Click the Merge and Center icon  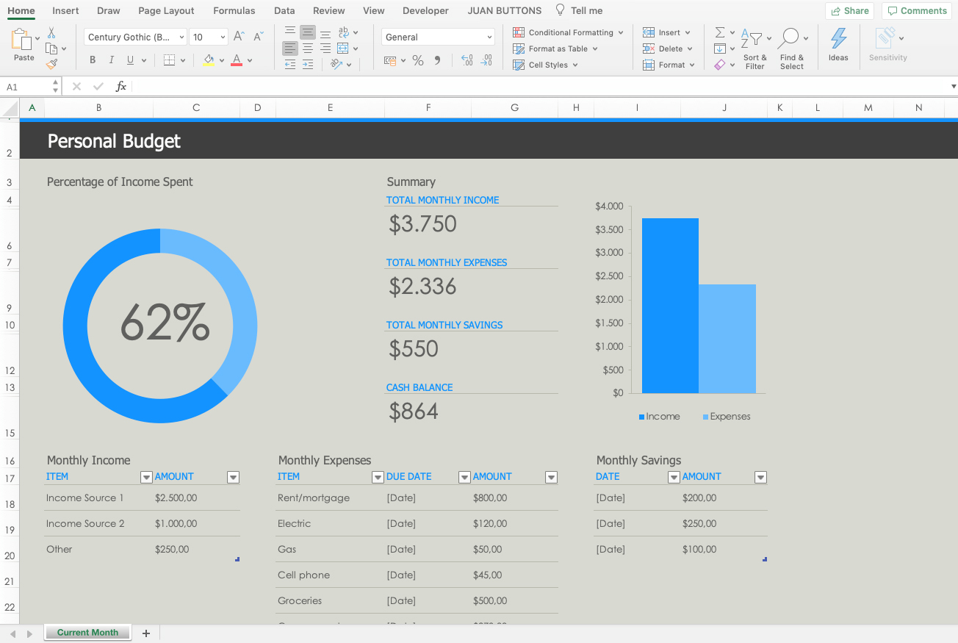[343, 49]
